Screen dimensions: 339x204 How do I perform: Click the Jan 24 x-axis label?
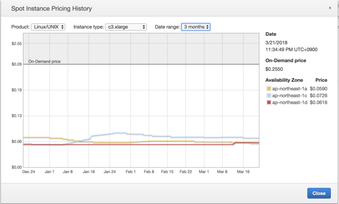tap(110, 172)
